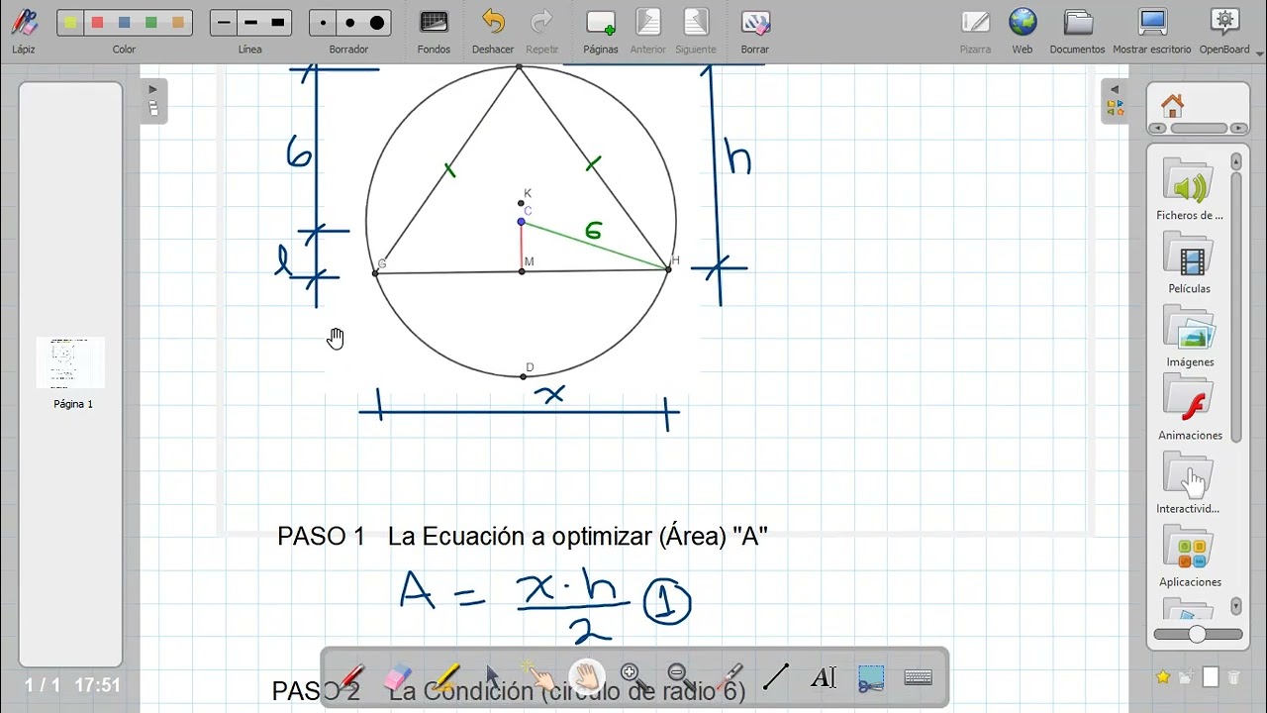
Task: Pick the orange pen color
Action: point(177,23)
